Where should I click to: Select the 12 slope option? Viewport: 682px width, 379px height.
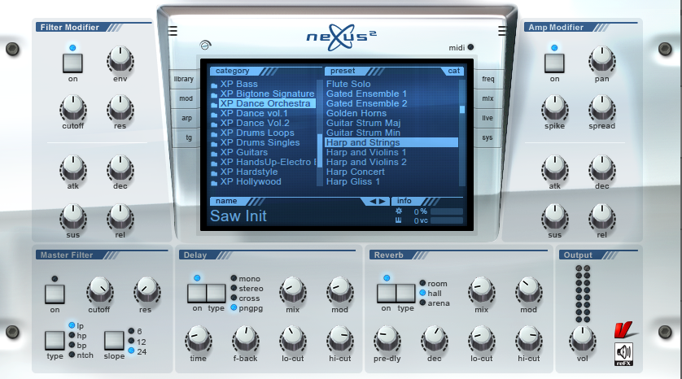tap(138, 342)
